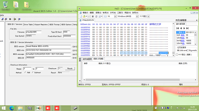Viewport: 199px width, 111px height.
Task: Switch to Chipset Registers tab
Action: (x=41, y=25)
